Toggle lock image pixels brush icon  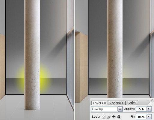pos(108,117)
